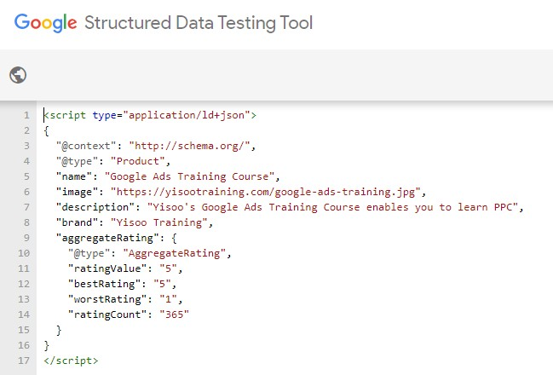Click the "image" URL line
This screenshot has height=375, width=553.
tap(241, 192)
